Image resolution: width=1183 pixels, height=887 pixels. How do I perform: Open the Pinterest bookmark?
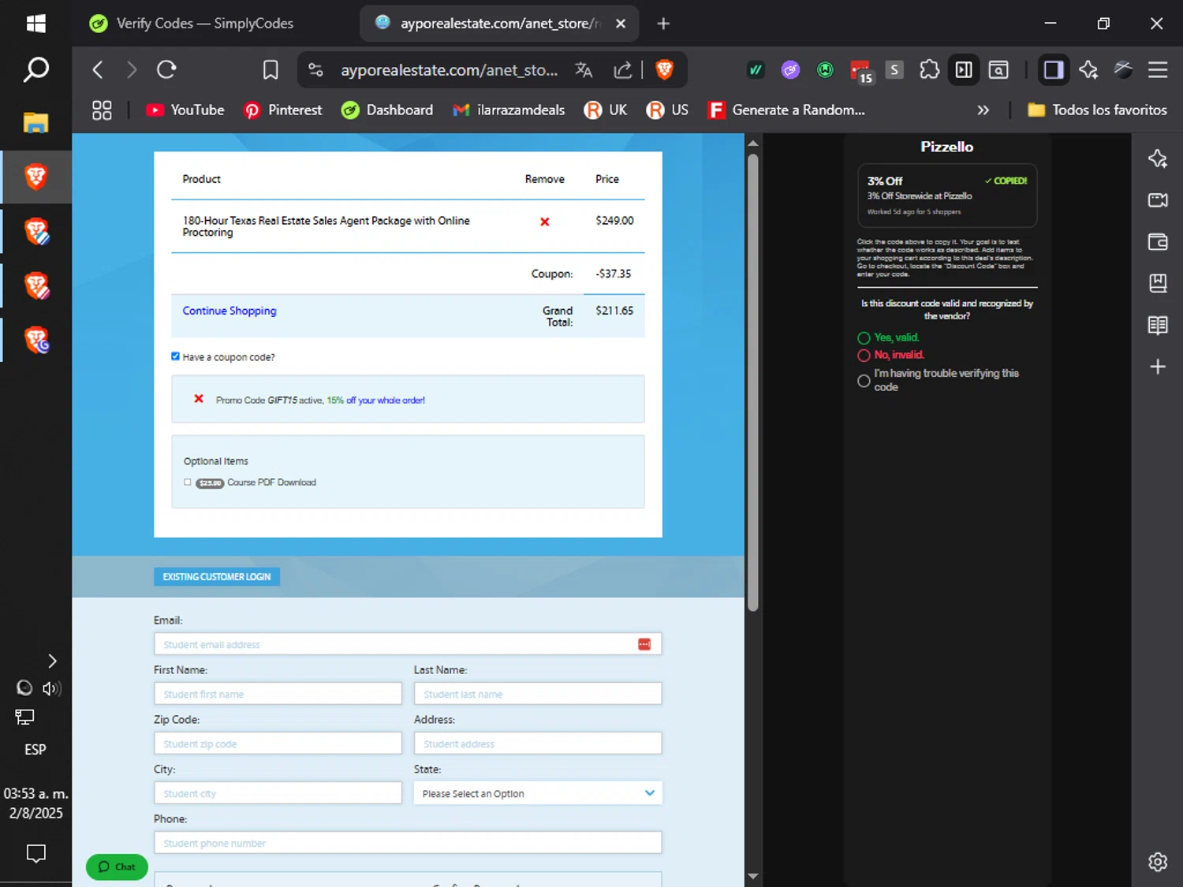[283, 110]
